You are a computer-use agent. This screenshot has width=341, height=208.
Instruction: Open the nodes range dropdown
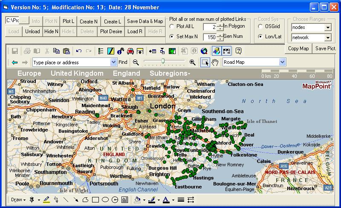(x=328, y=27)
